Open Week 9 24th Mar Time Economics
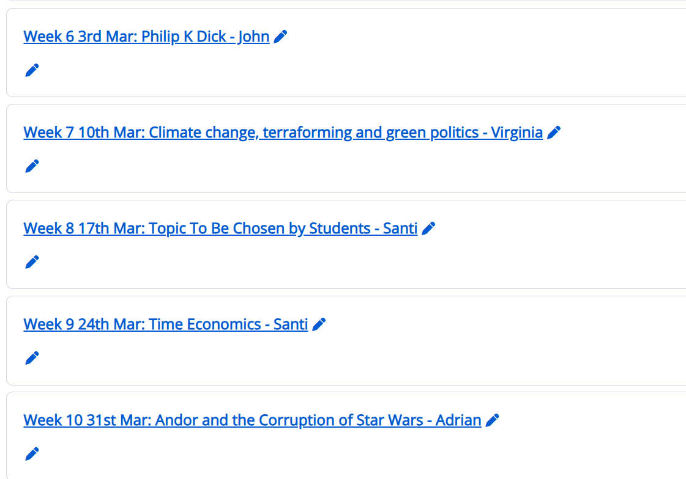Screen dimensions: 686x479 (x=165, y=324)
